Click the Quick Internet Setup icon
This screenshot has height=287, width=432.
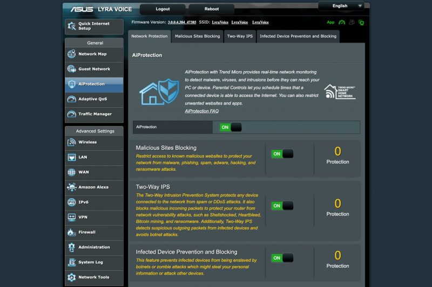pos(72,26)
